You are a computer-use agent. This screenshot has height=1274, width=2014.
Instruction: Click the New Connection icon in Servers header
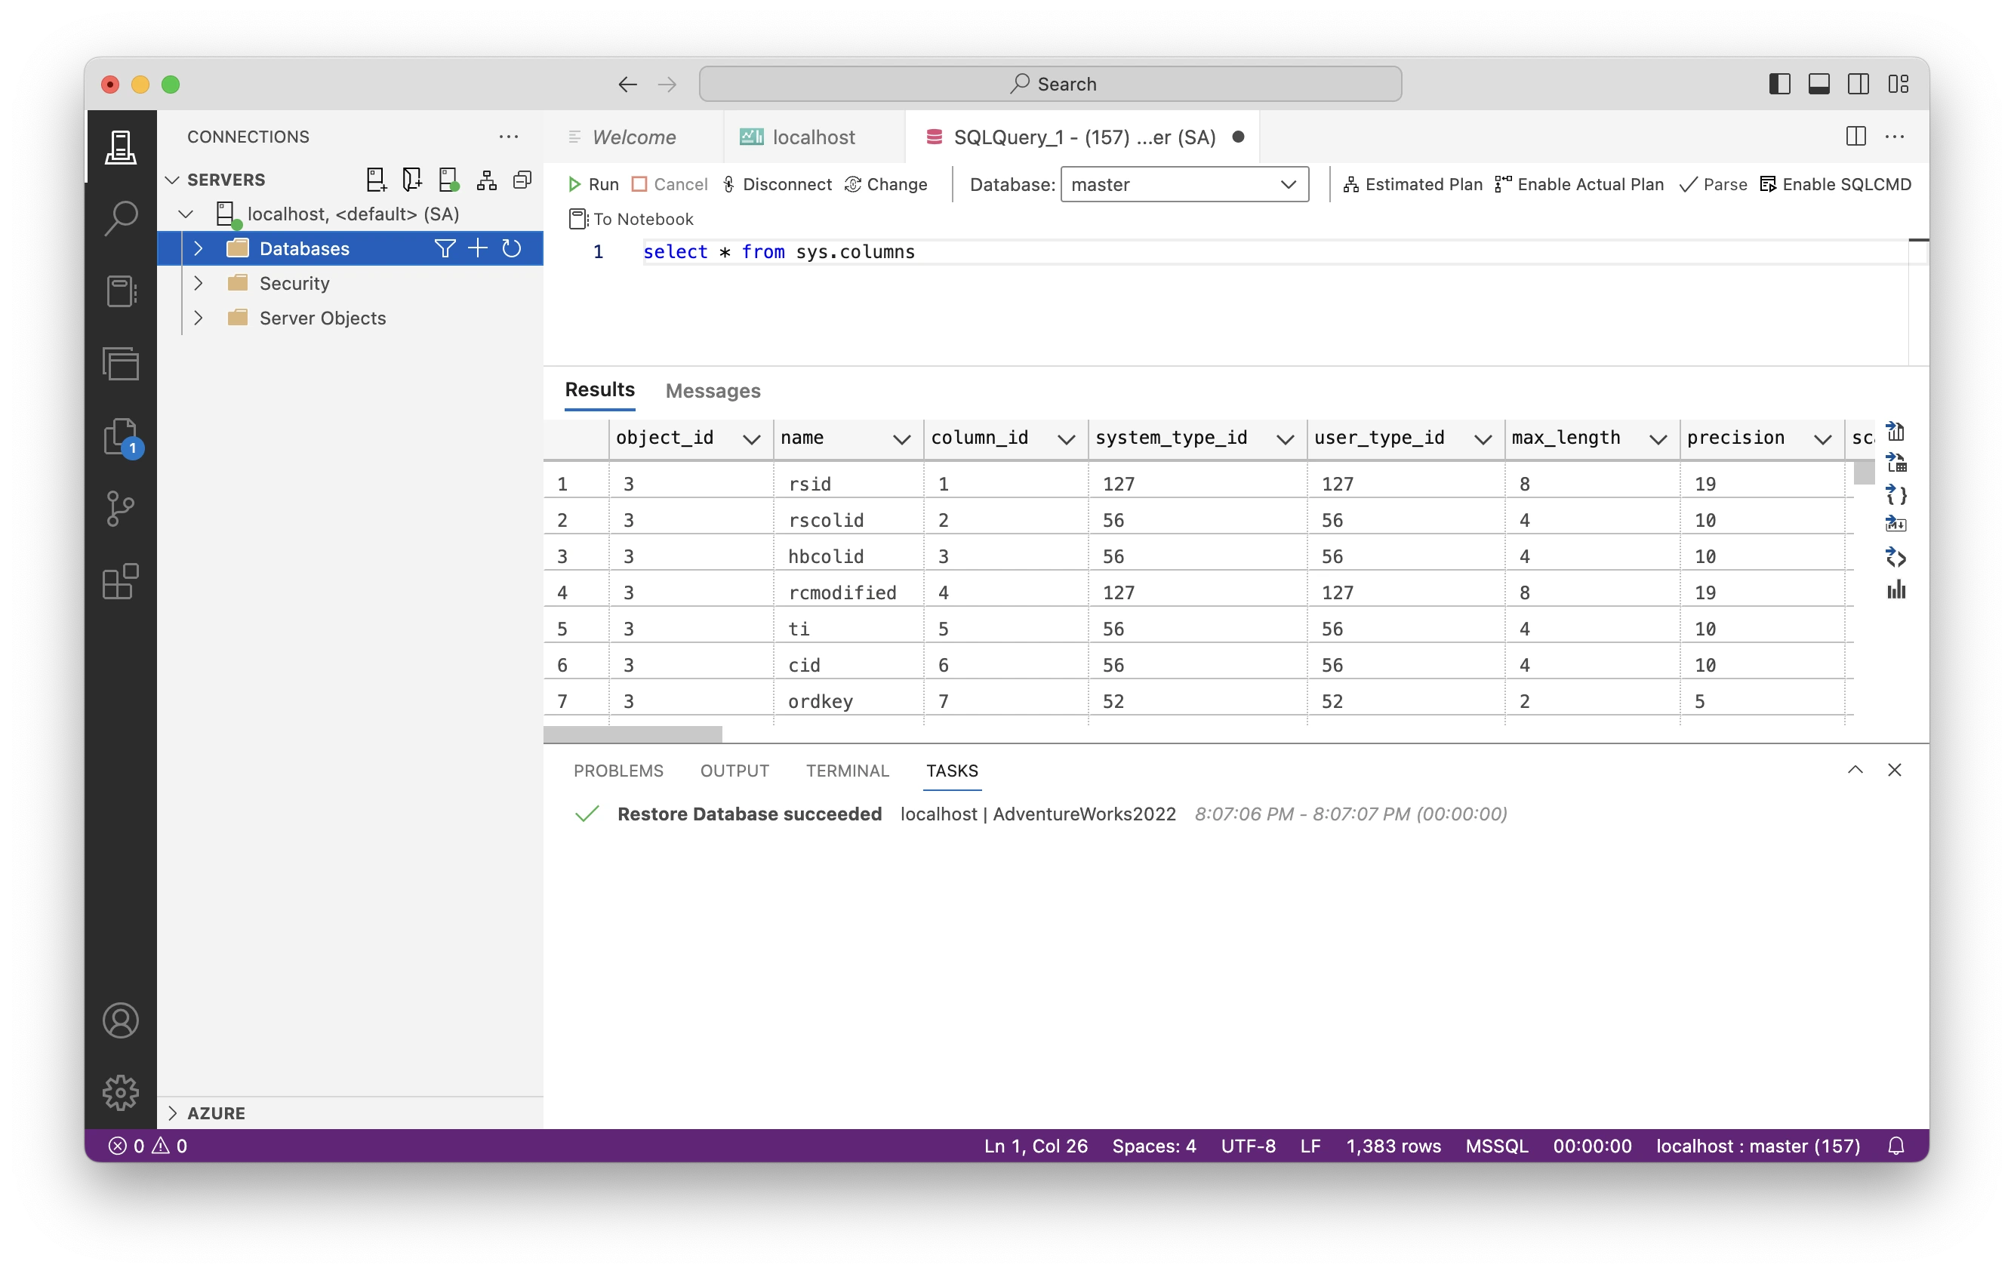coord(377,180)
